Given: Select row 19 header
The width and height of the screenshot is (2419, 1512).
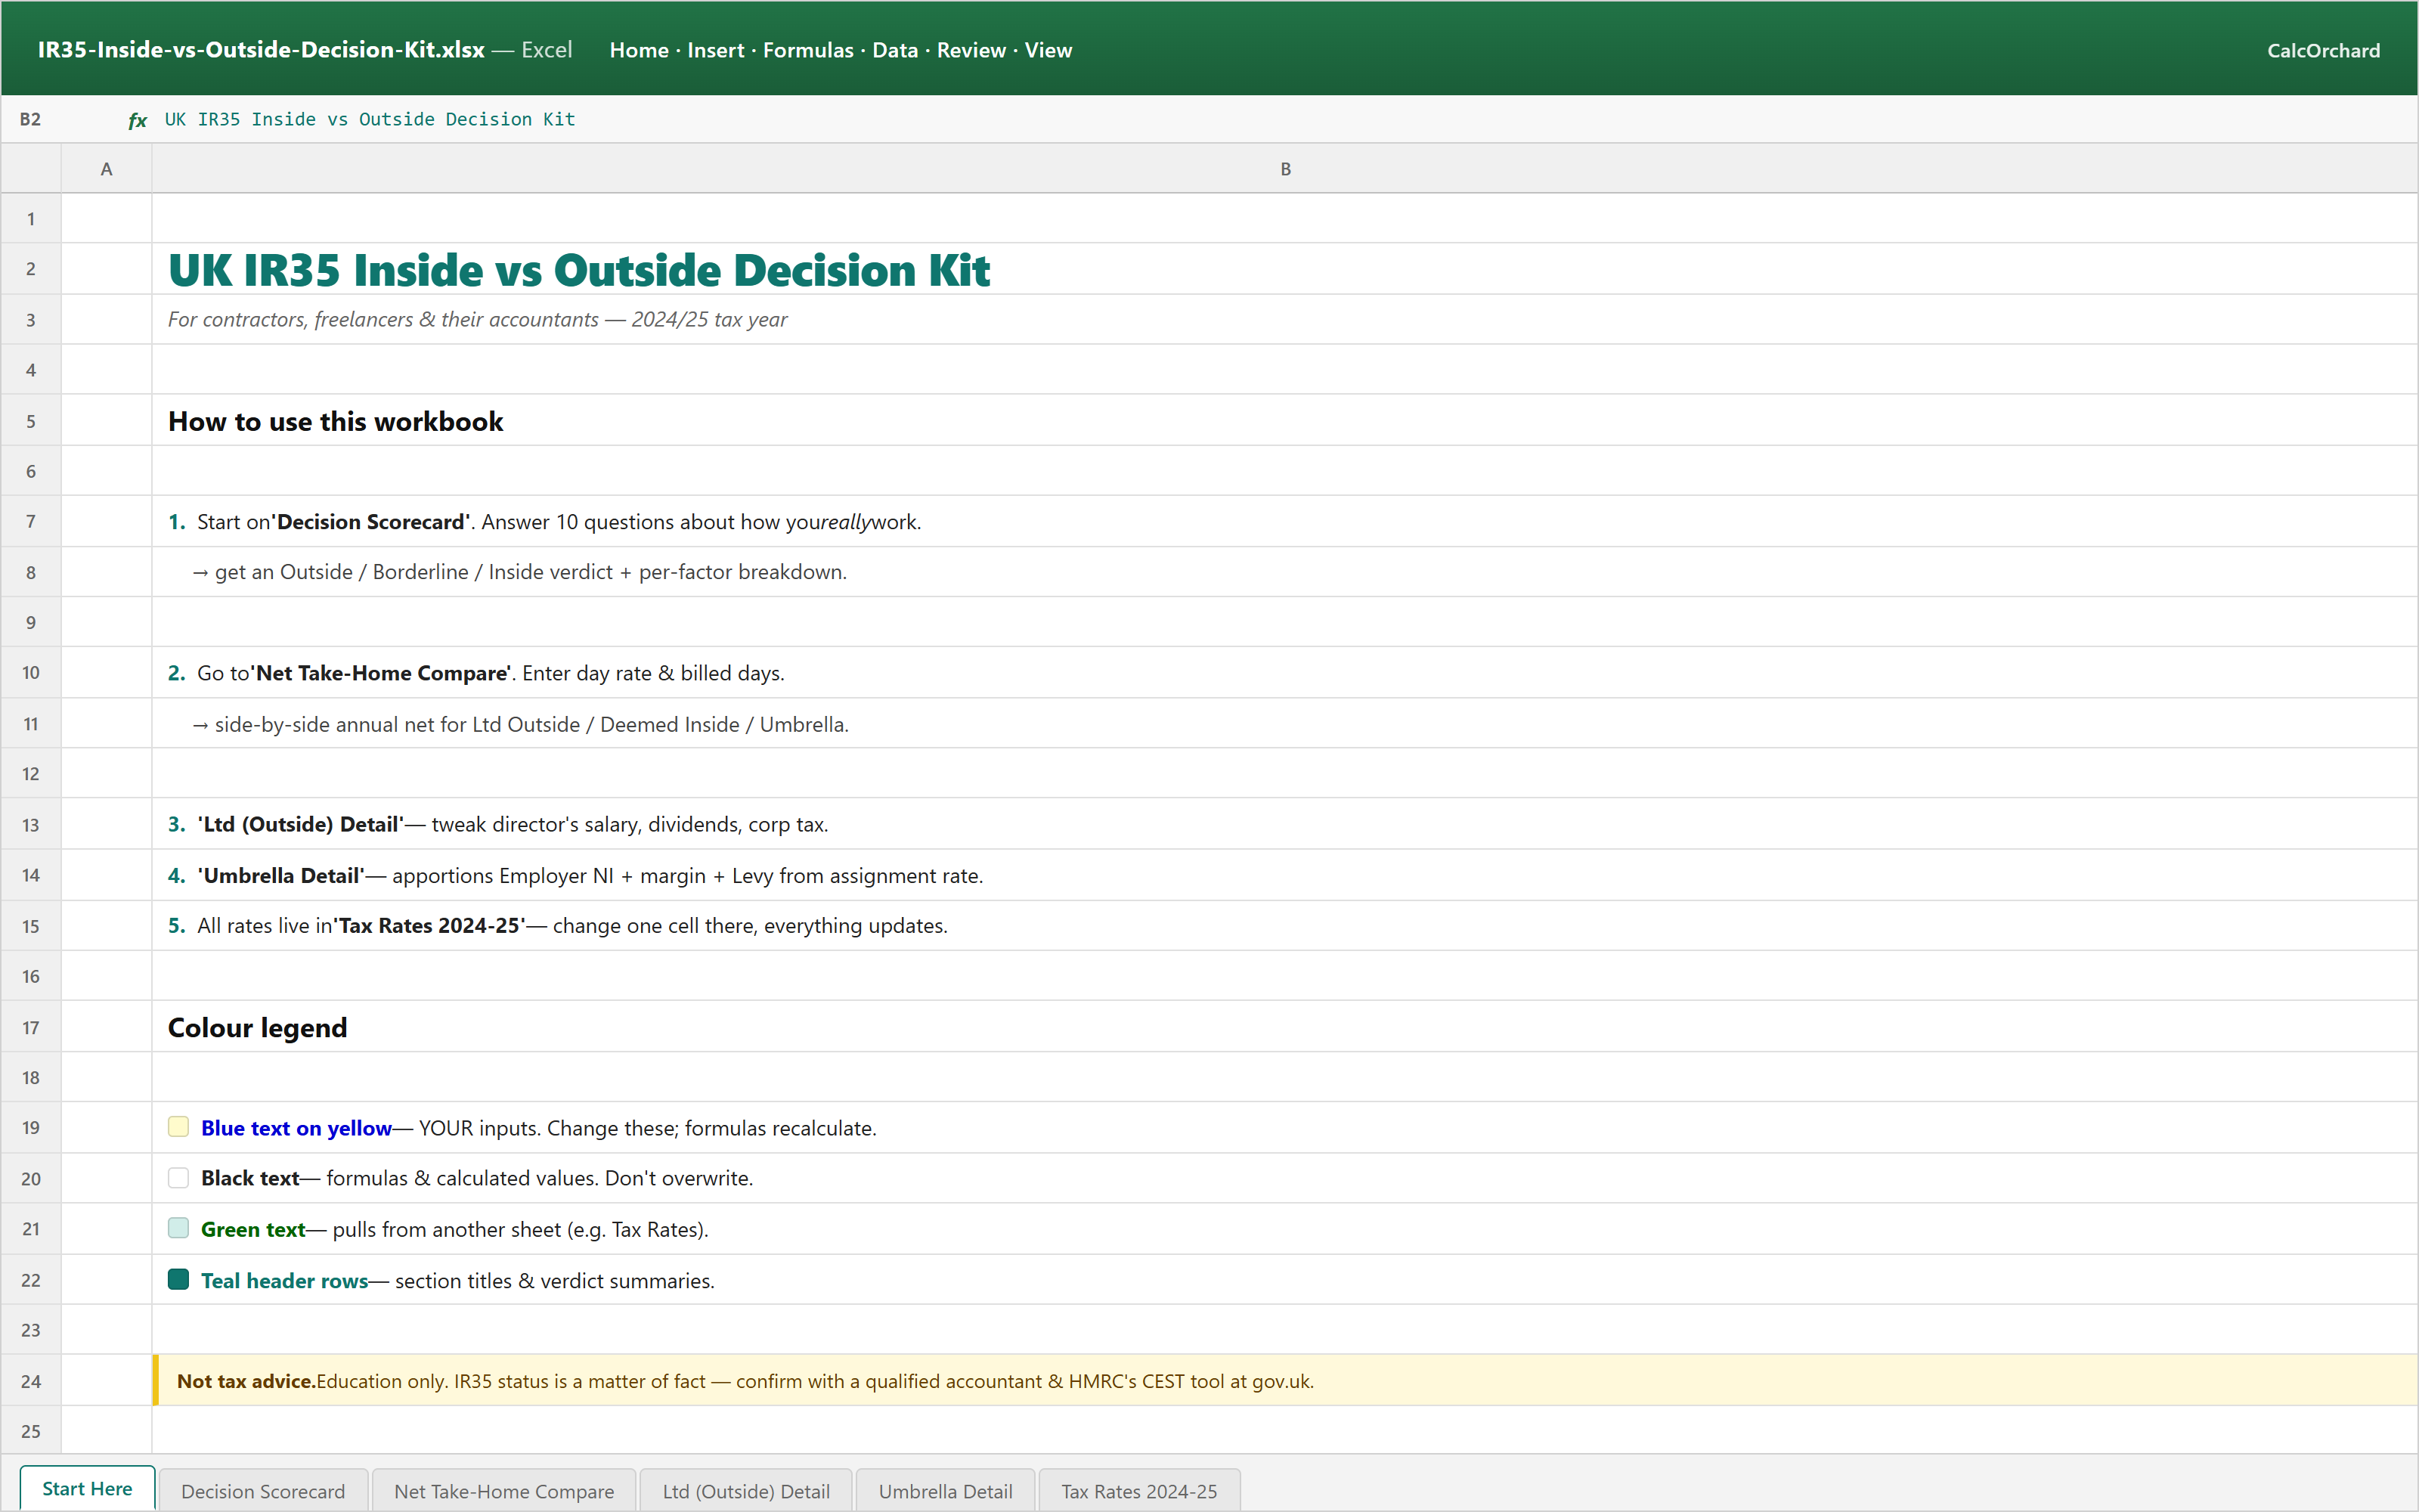Looking at the screenshot, I should click(31, 1128).
